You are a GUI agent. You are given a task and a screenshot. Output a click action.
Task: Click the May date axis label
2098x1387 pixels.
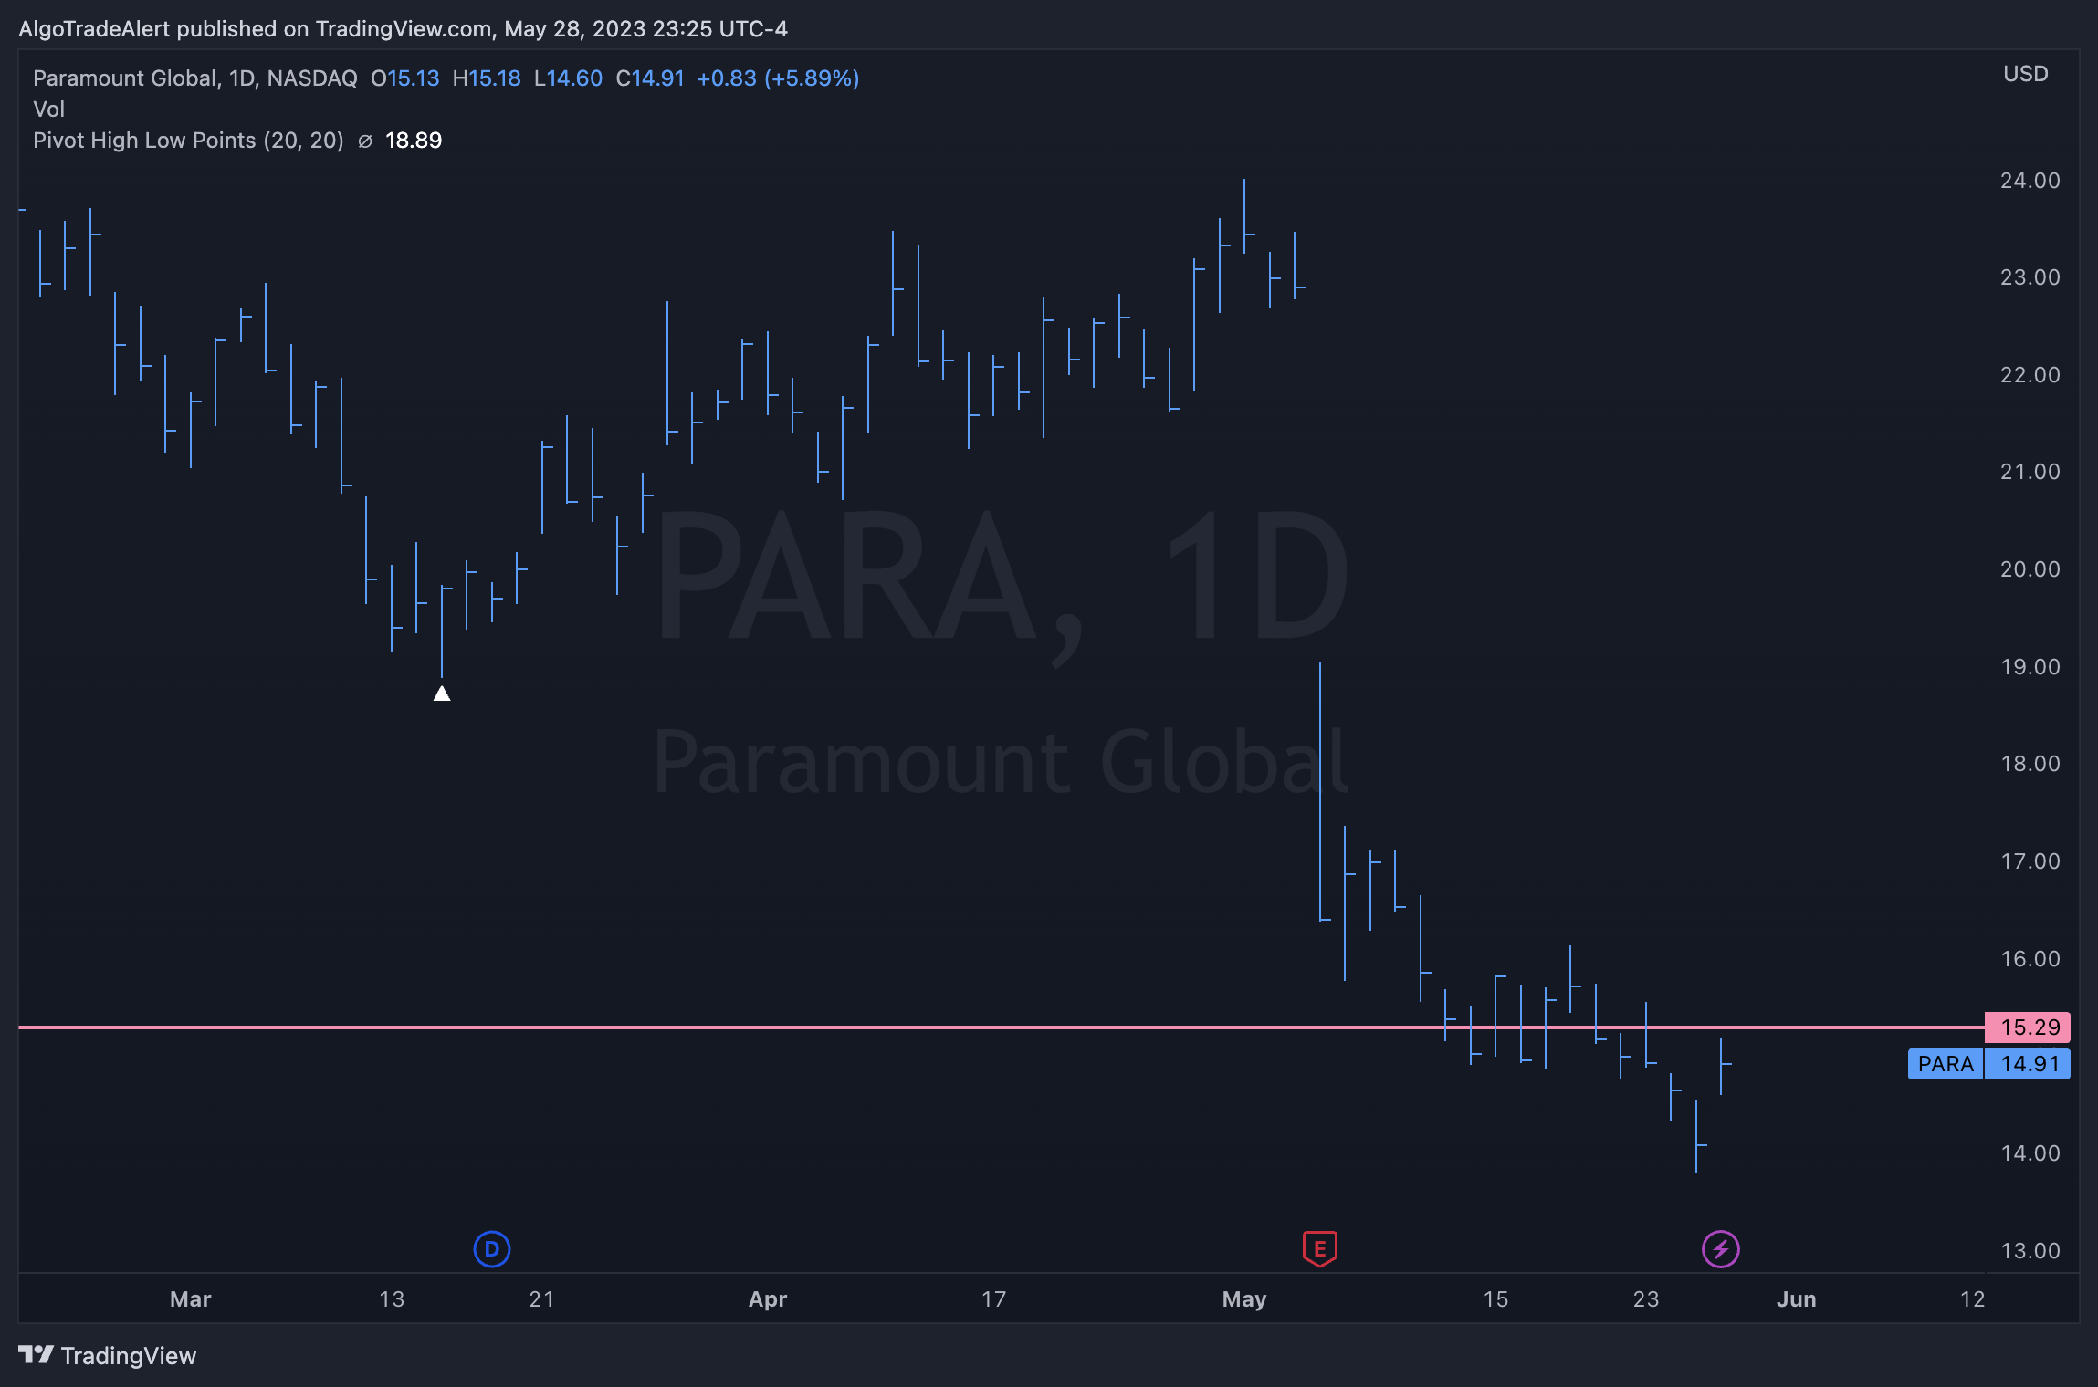(x=1244, y=1299)
